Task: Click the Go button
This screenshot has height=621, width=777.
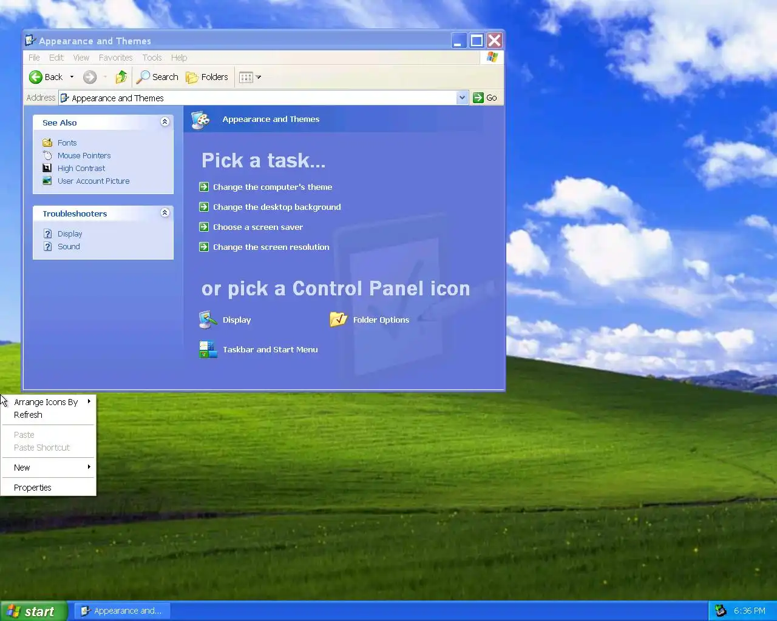Action: [485, 98]
